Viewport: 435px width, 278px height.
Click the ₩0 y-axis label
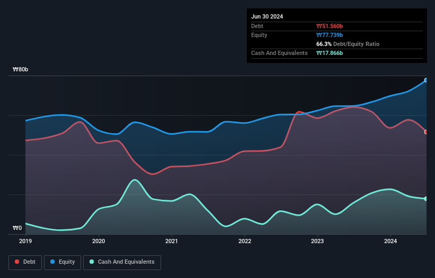point(17,228)
